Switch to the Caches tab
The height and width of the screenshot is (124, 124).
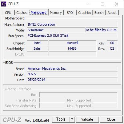[x=22, y=13]
